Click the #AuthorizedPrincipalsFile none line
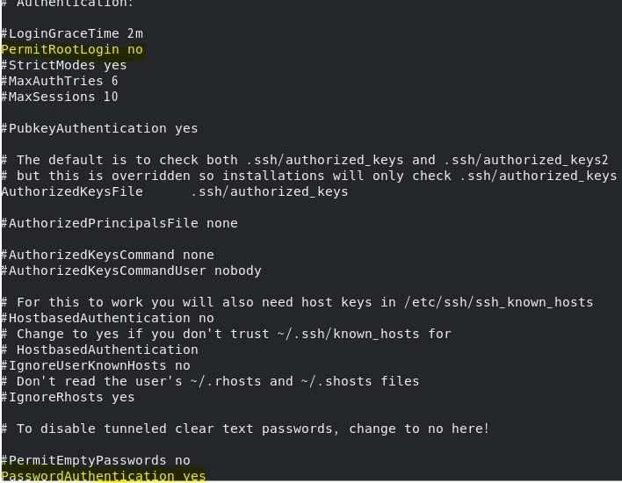The width and height of the screenshot is (622, 483). click(x=119, y=223)
